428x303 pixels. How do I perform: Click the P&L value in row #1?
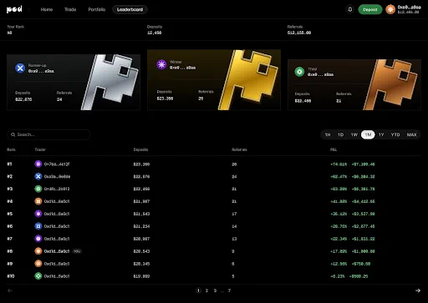point(353,164)
